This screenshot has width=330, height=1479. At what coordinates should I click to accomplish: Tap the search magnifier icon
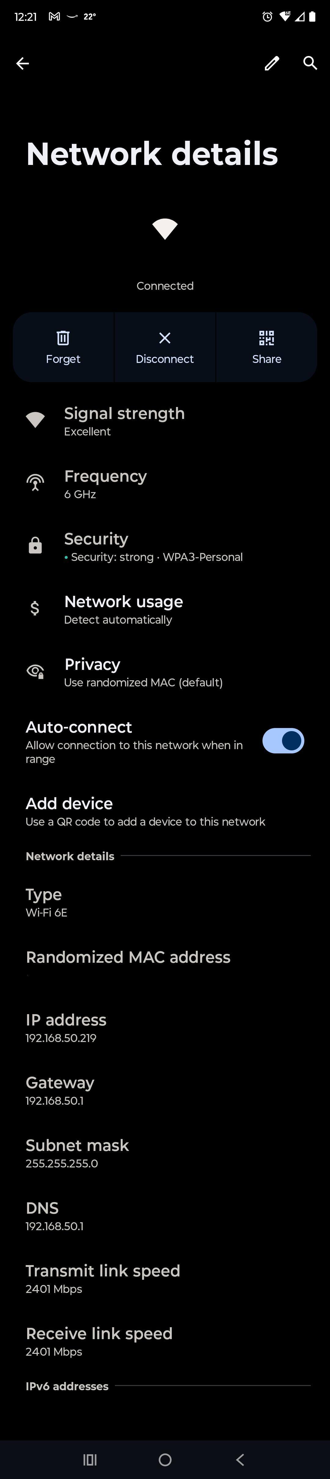pos(310,63)
